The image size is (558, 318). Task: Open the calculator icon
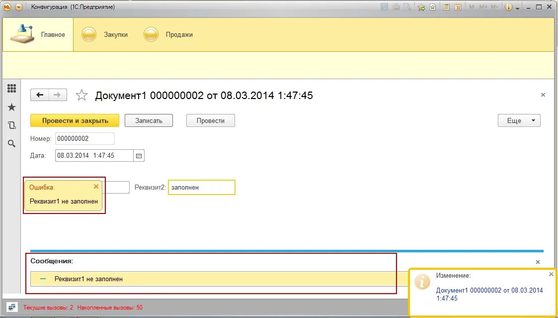tap(446, 7)
